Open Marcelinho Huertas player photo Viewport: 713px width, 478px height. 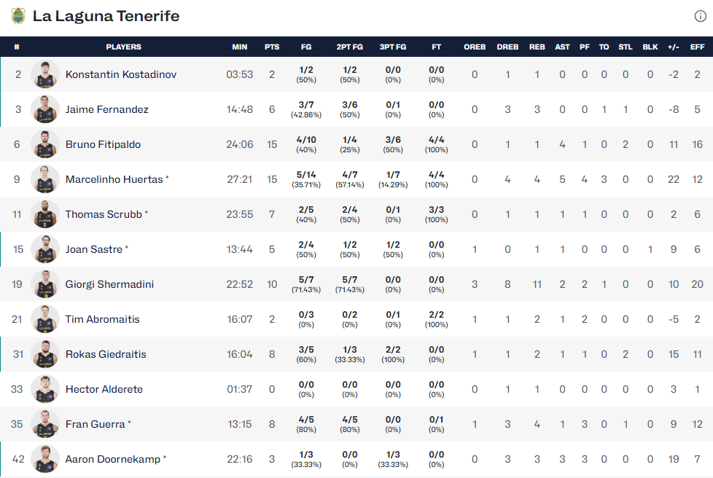click(45, 179)
